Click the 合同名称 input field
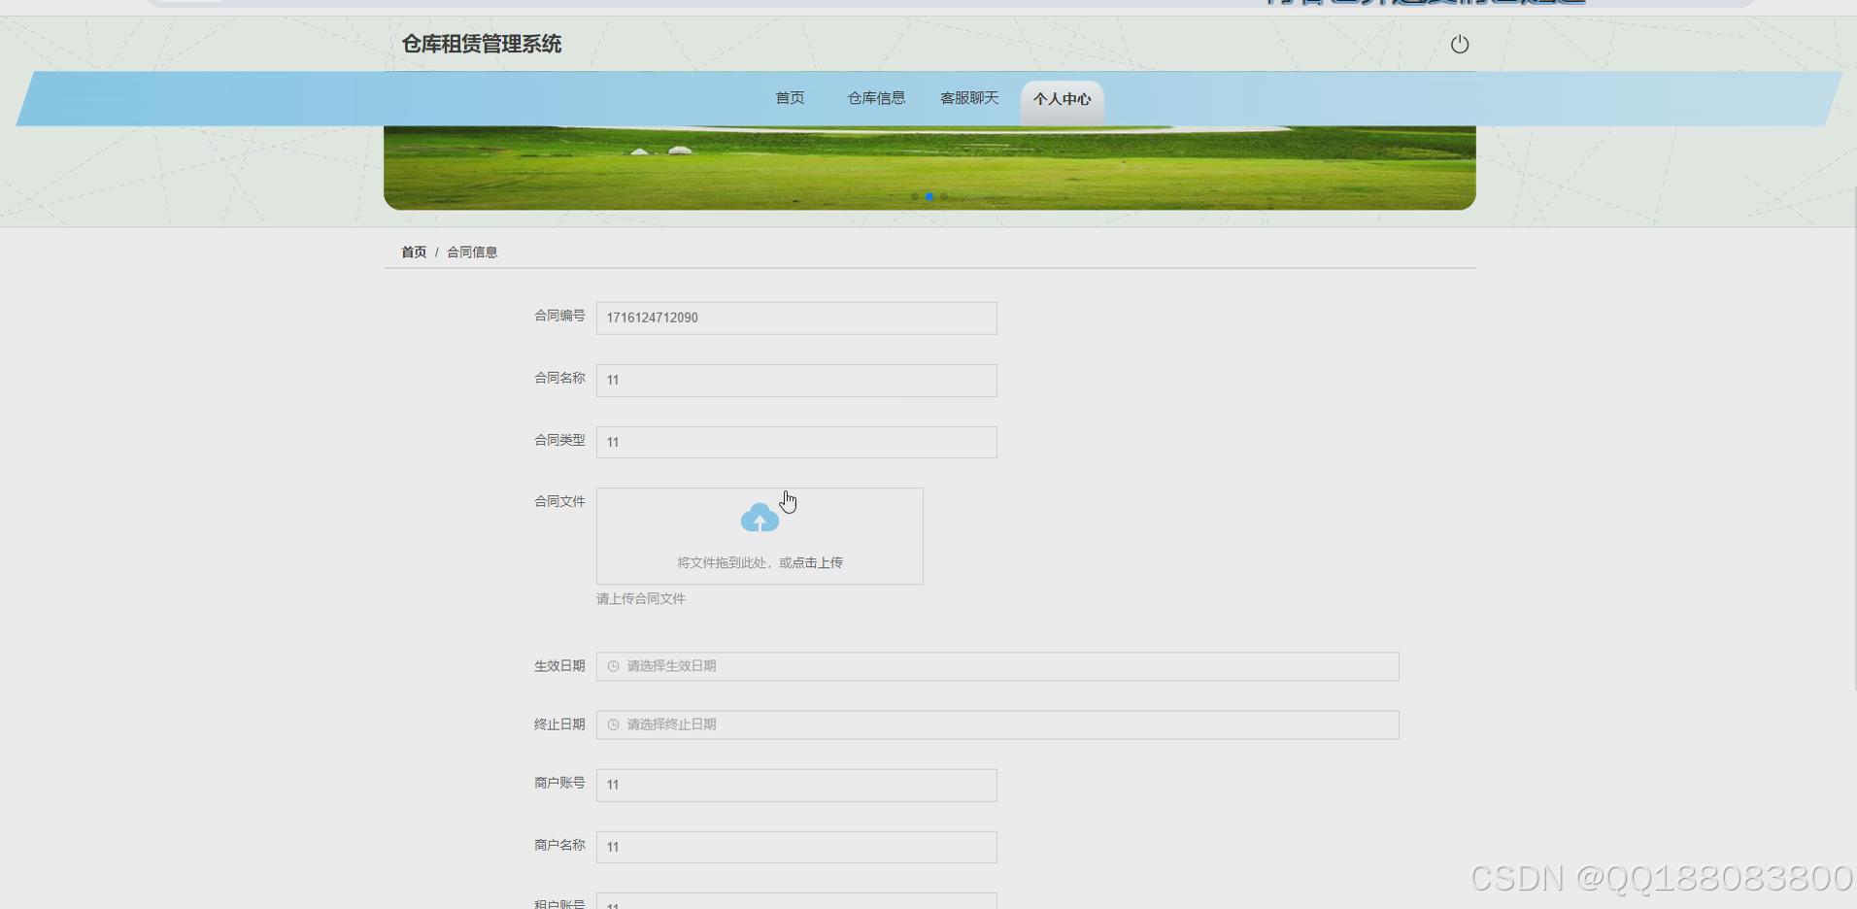Image resolution: width=1857 pixels, height=909 pixels. (x=795, y=380)
